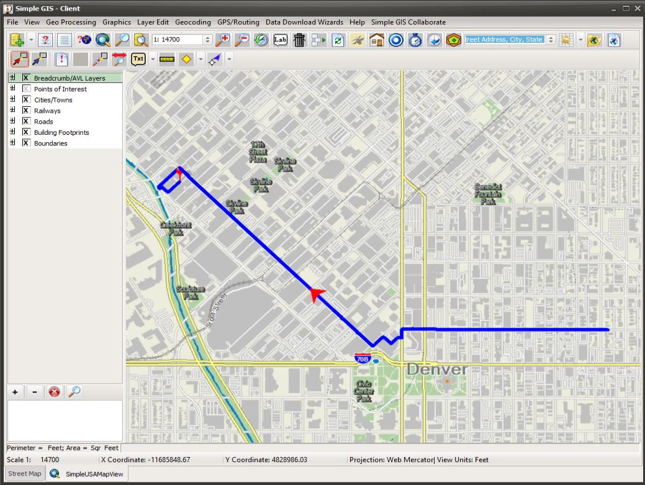645x485 pixels.
Task: Open the GPS/Routing menu
Action: tap(239, 22)
